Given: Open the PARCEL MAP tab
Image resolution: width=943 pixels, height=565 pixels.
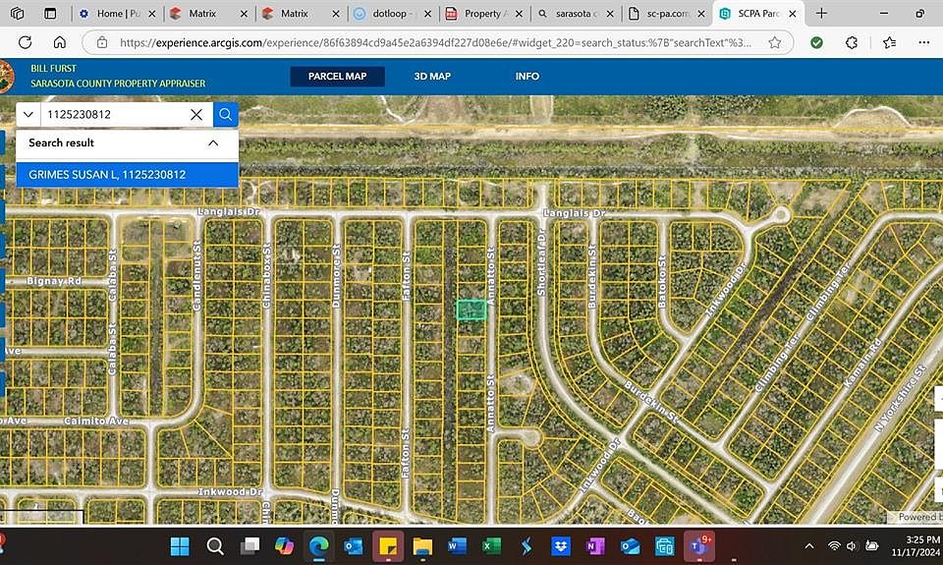Looking at the screenshot, I should [x=337, y=77].
